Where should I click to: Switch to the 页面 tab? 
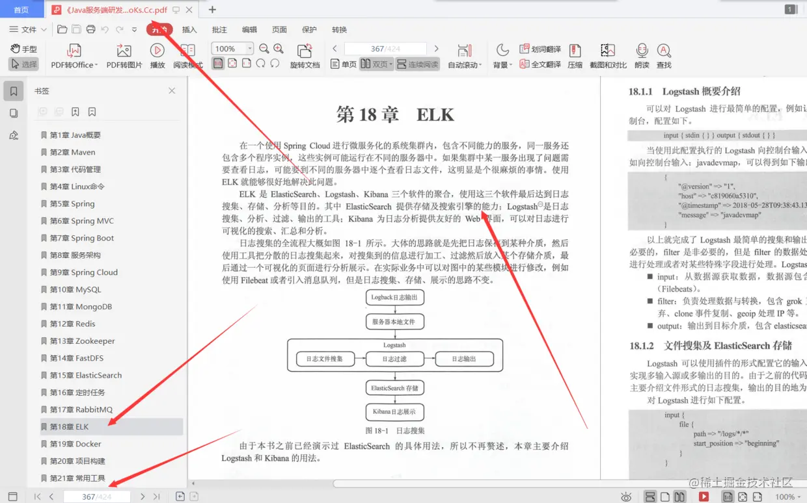279,29
